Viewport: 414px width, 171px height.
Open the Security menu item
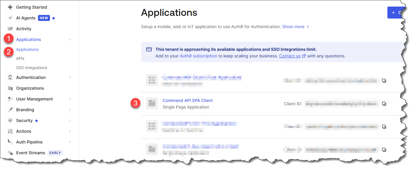(24, 120)
